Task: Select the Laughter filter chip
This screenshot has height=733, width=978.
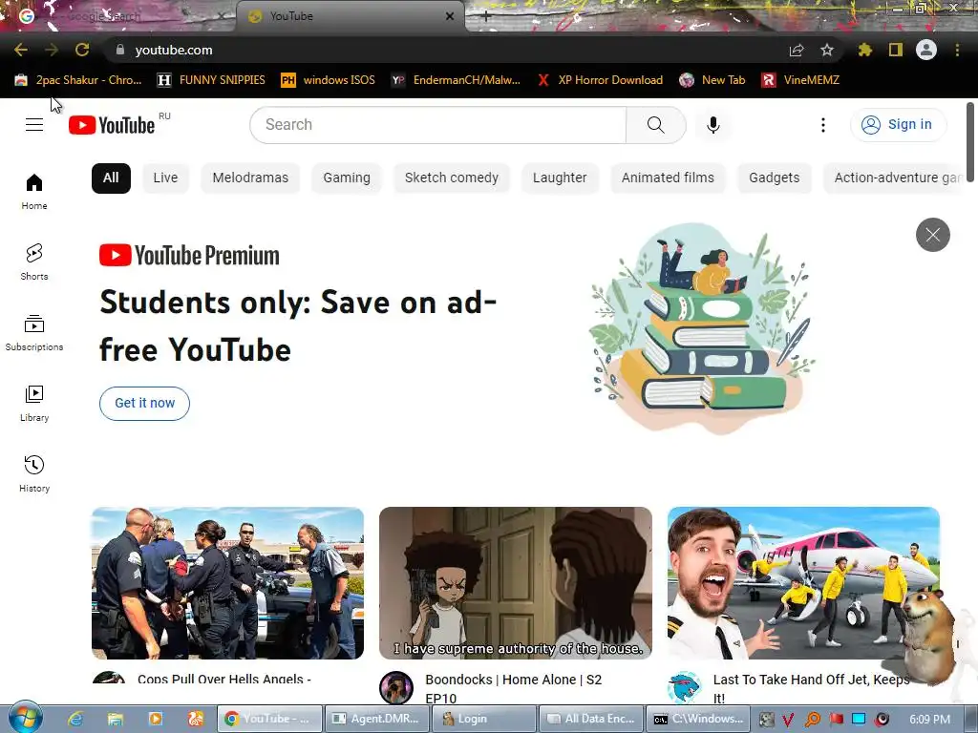Action: coord(560,178)
